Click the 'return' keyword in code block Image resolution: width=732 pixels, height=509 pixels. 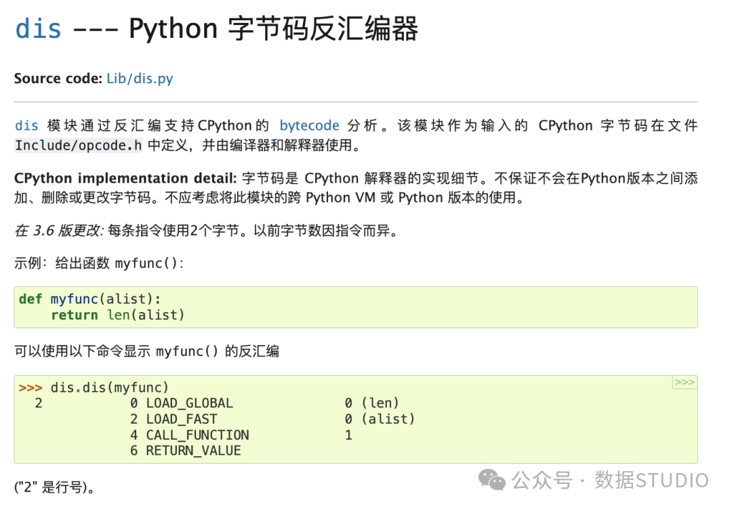point(75,315)
